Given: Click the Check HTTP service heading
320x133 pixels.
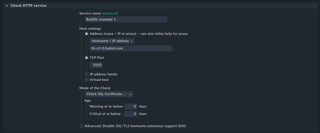Looking at the screenshot, I should (x=28, y=6).
